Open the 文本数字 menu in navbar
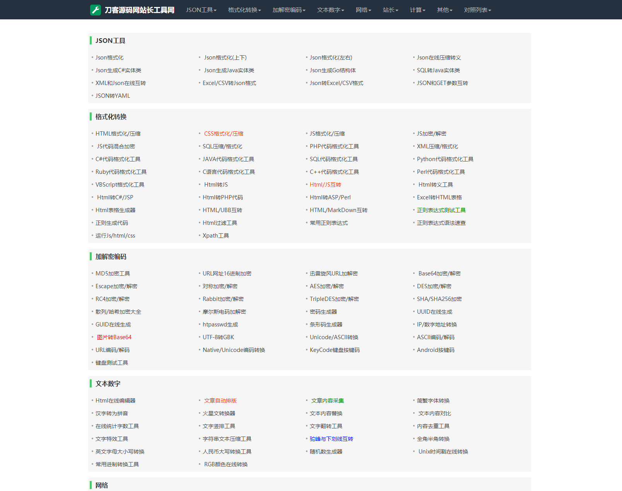 click(x=330, y=10)
